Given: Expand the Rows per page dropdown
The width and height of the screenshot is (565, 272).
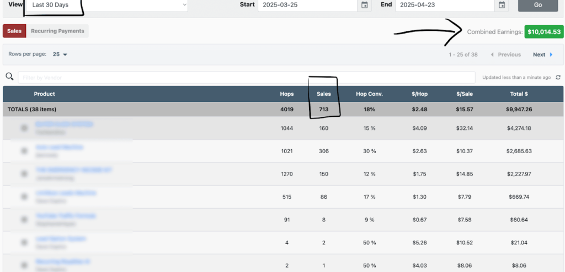Looking at the screenshot, I should 60,55.
